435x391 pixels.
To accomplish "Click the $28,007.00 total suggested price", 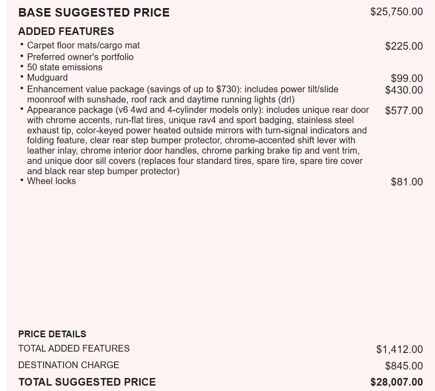I will click(397, 382).
